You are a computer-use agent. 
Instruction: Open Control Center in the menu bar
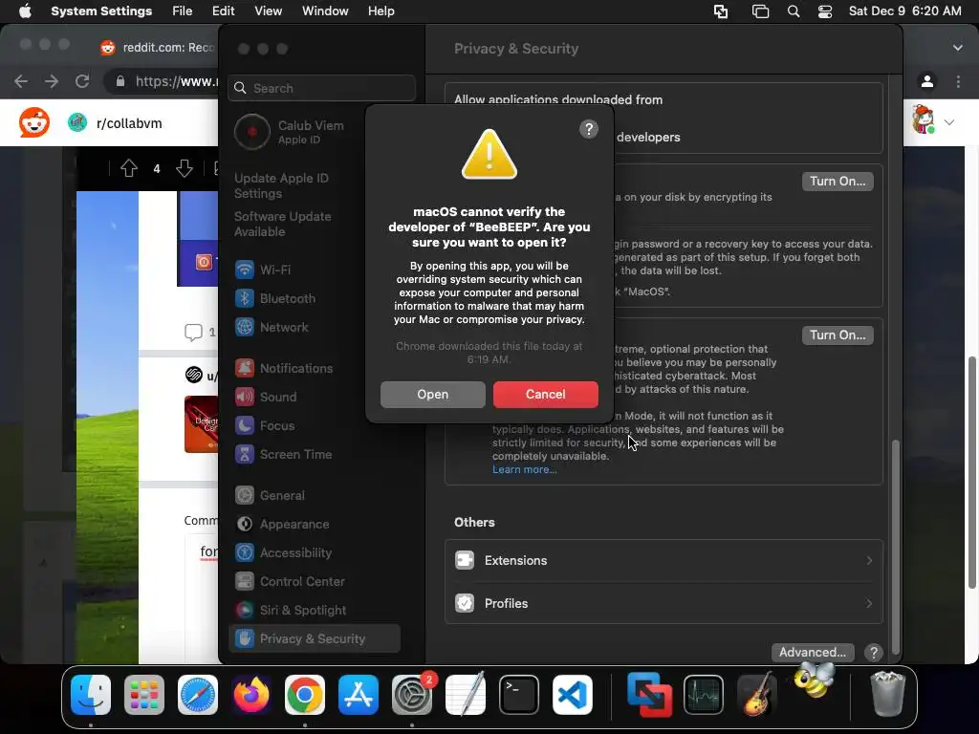pyautogui.click(x=825, y=11)
